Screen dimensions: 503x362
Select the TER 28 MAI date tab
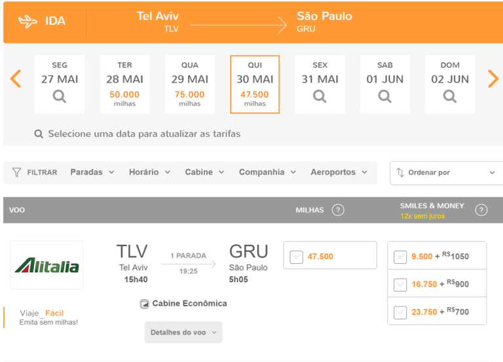(124, 84)
